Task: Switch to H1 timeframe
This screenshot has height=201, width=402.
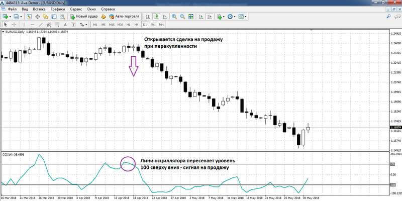Action: 128,24
